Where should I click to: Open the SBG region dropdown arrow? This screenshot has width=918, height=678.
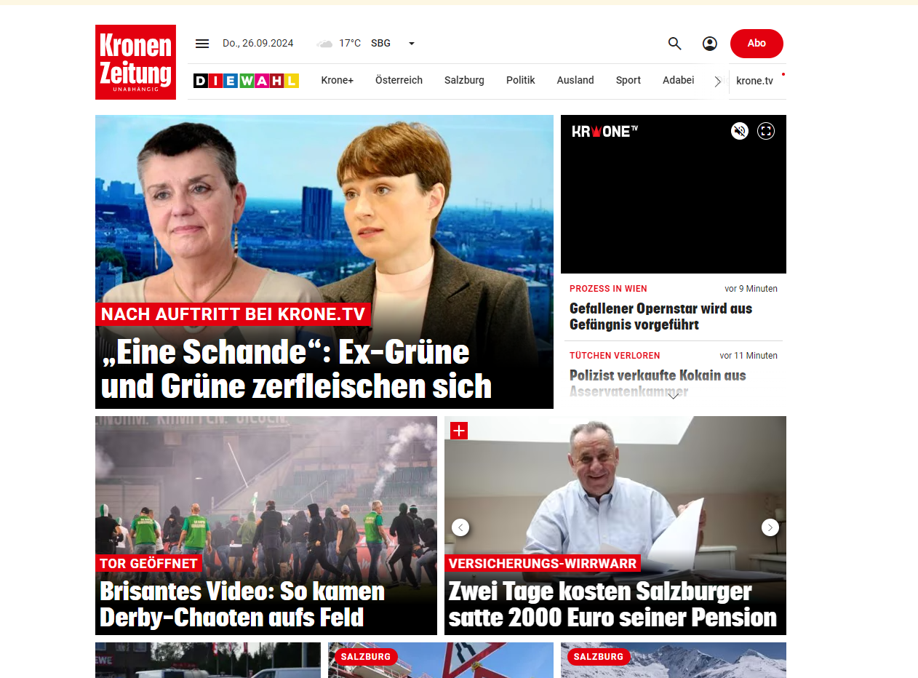pos(412,44)
